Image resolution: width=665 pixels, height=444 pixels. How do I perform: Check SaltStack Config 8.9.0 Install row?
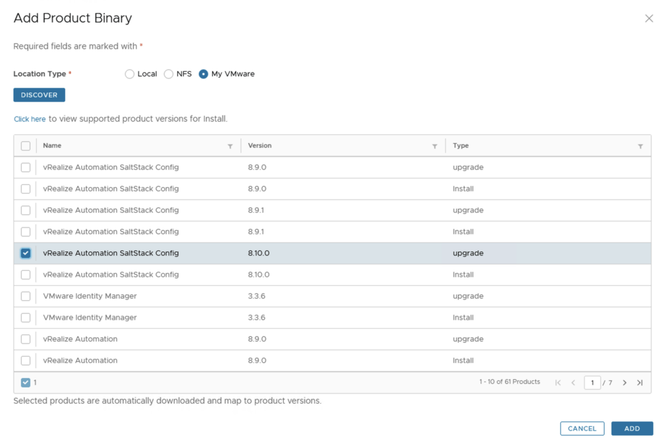coord(25,189)
